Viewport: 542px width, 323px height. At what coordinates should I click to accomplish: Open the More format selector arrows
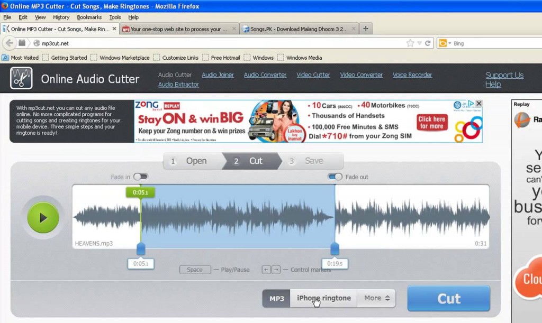[387, 298]
